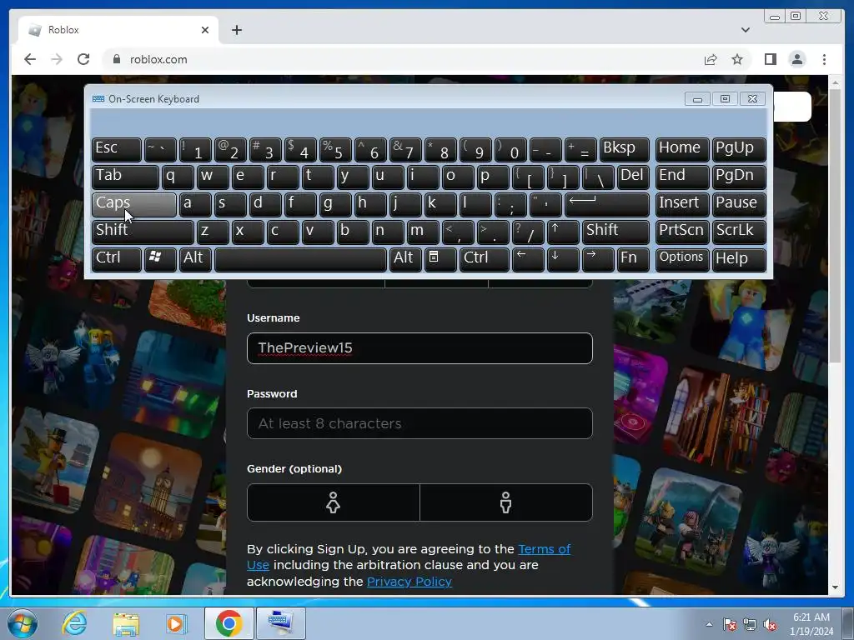854x640 pixels.
Task: Click the space bar key
Action: click(x=300, y=259)
